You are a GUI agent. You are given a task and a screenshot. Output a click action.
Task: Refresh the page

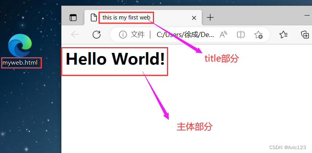[x=97, y=35]
